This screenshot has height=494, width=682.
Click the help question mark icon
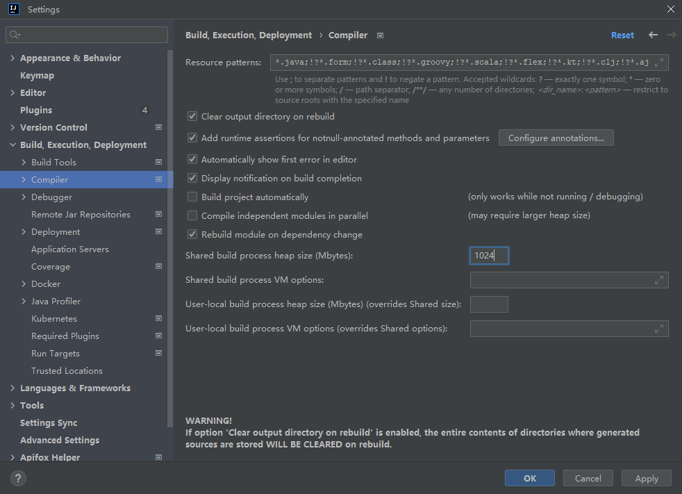pyautogui.click(x=19, y=478)
